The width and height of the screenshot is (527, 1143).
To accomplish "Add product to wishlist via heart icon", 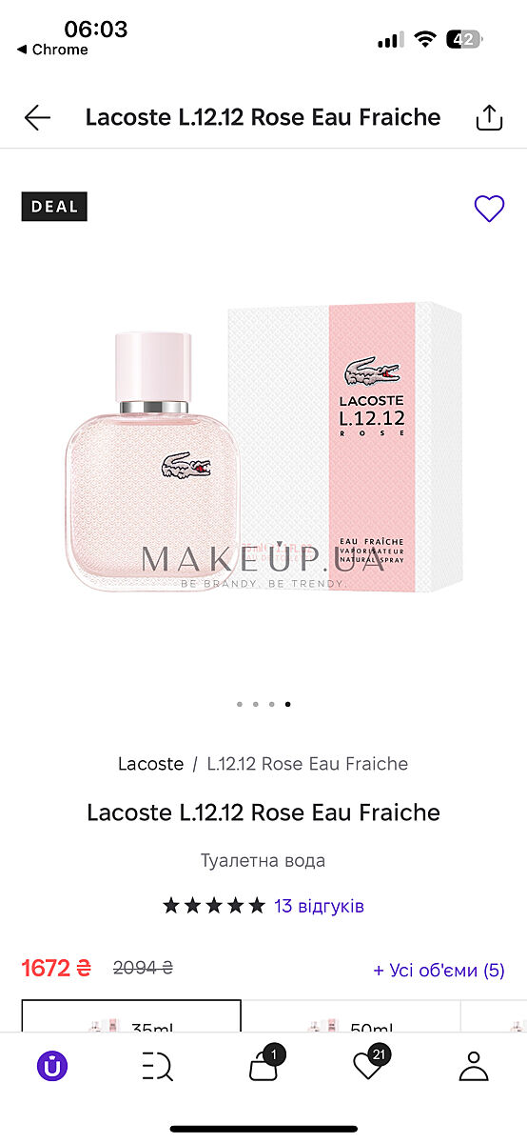I will point(489,209).
